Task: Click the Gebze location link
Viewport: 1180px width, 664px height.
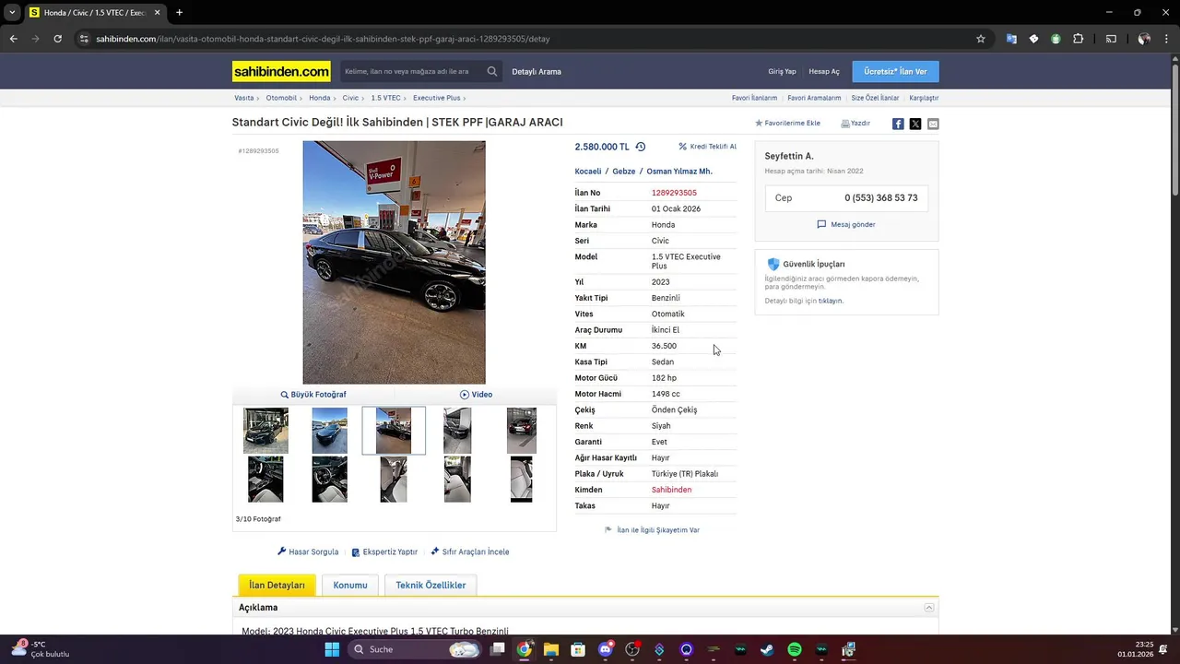Action: point(624,172)
